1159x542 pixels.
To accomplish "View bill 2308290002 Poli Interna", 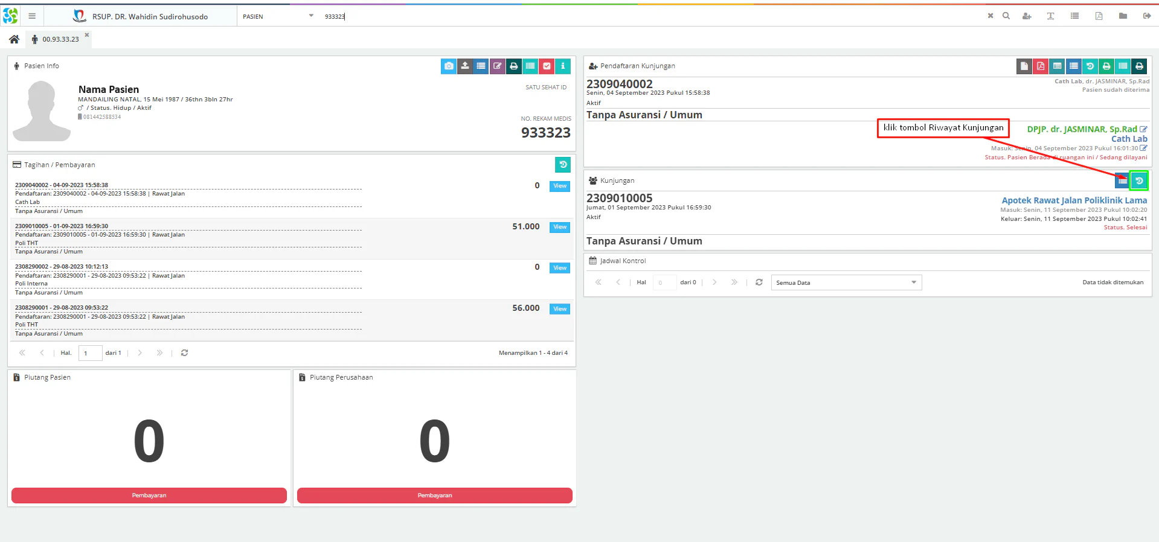I will (560, 268).
